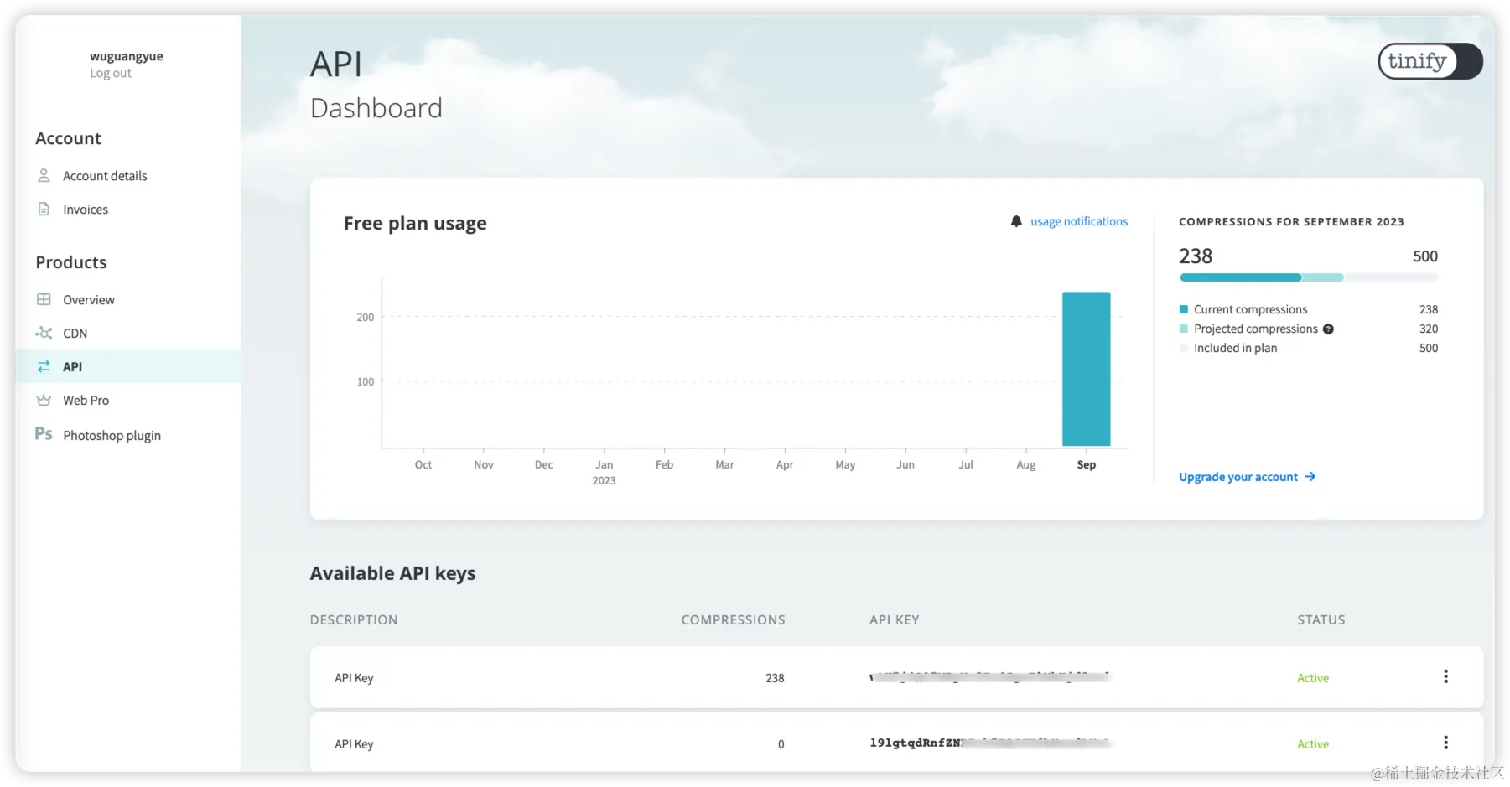
Task: Click the Active status of the 238 key
Action: pos(1313,678)
